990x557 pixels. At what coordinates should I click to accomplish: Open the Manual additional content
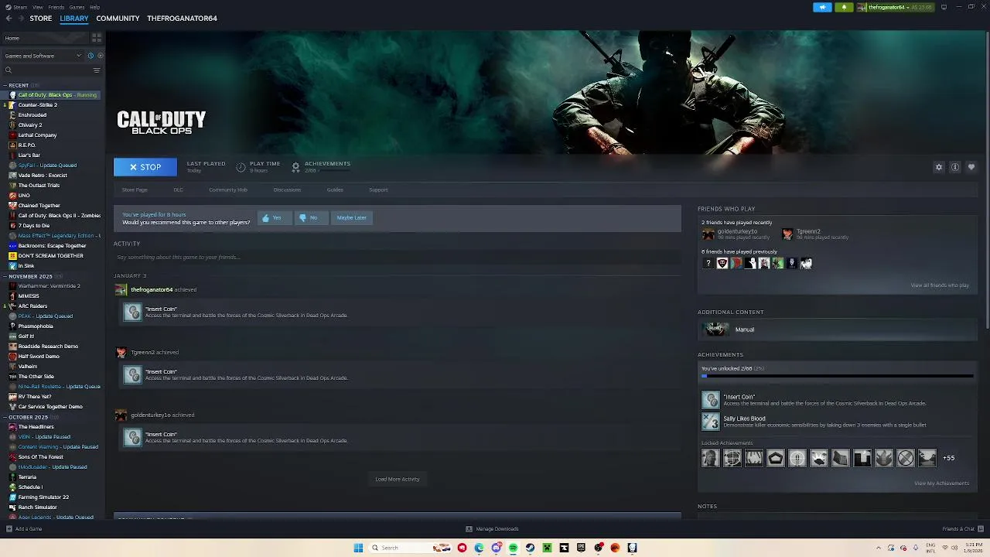point(838,330)
